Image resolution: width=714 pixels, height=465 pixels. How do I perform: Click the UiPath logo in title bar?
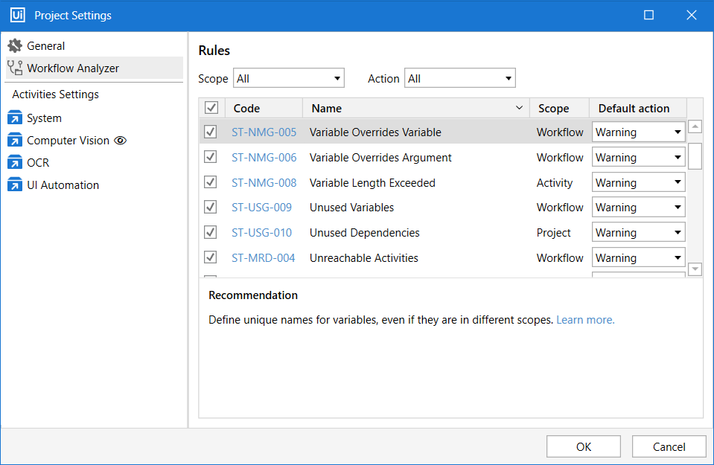point(17,15)
